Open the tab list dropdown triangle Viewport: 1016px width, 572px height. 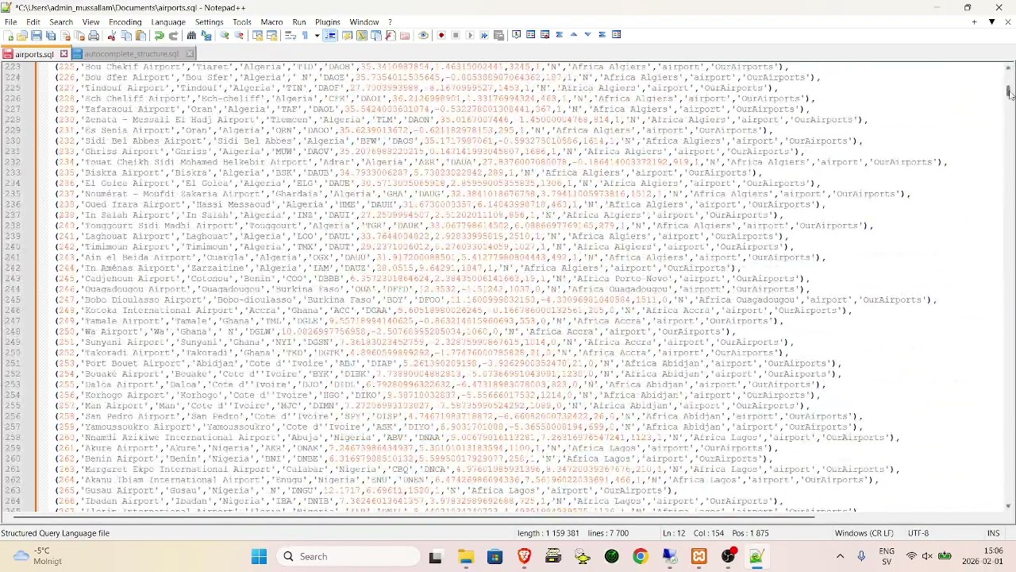992,22
